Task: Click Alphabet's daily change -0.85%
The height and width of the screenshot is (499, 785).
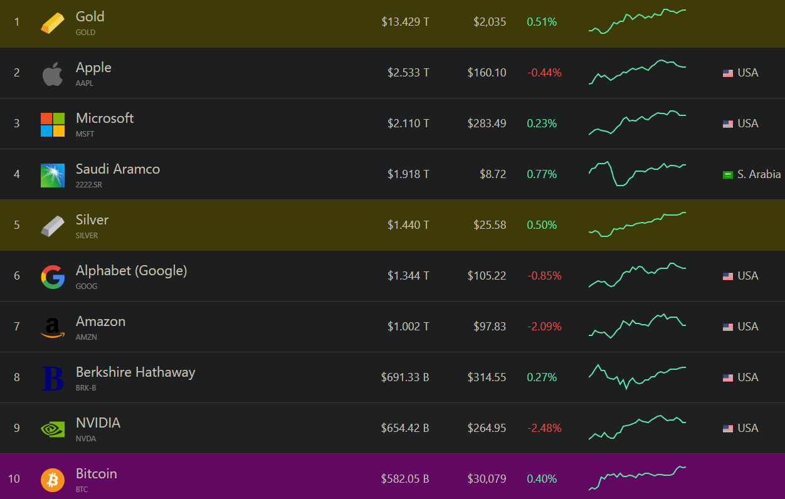Action: (x=544, y=276)
